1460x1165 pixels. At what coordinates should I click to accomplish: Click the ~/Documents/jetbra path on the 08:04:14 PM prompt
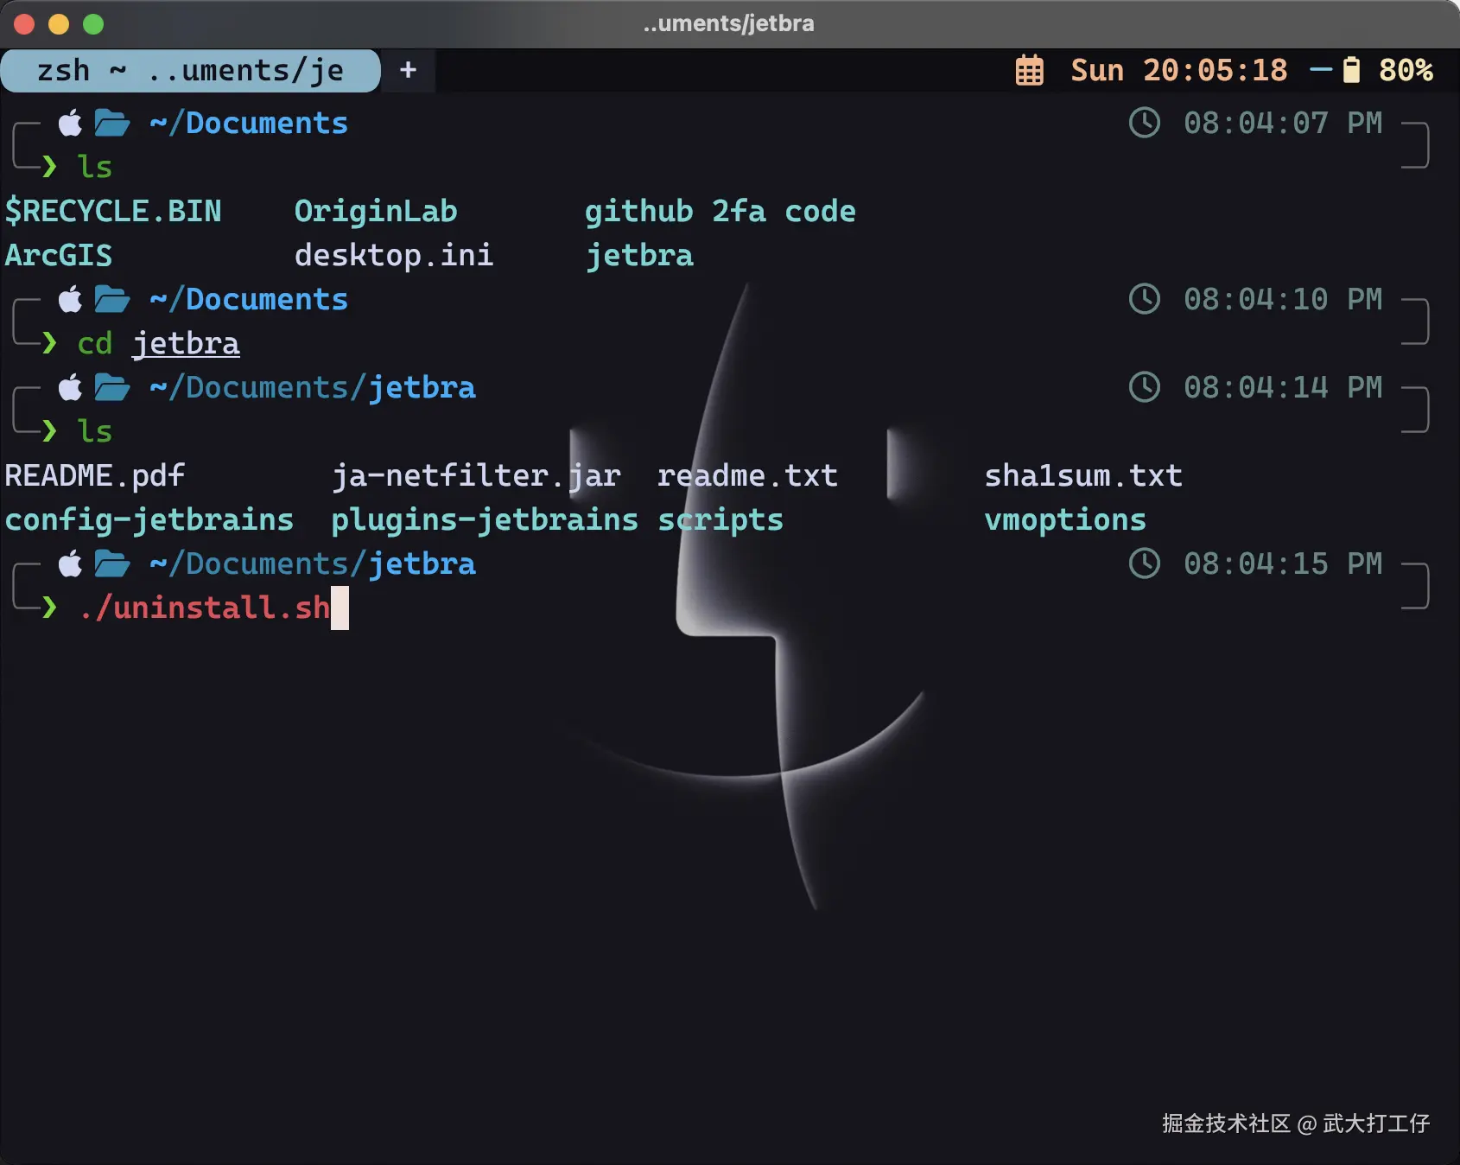click(x=313, y=388)
